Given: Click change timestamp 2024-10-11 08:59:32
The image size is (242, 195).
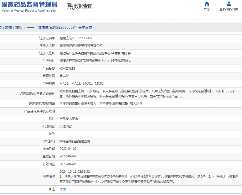Looking at the screenshot, I should [75, 171].
